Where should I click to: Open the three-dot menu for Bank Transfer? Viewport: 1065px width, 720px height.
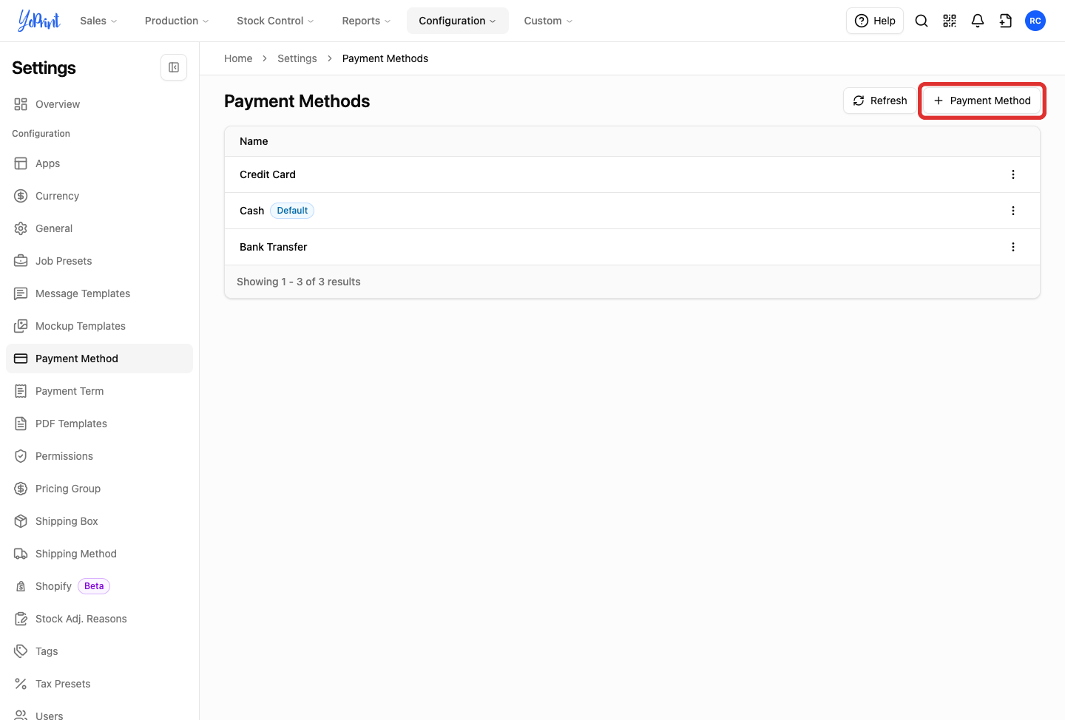click(1013, 247)
